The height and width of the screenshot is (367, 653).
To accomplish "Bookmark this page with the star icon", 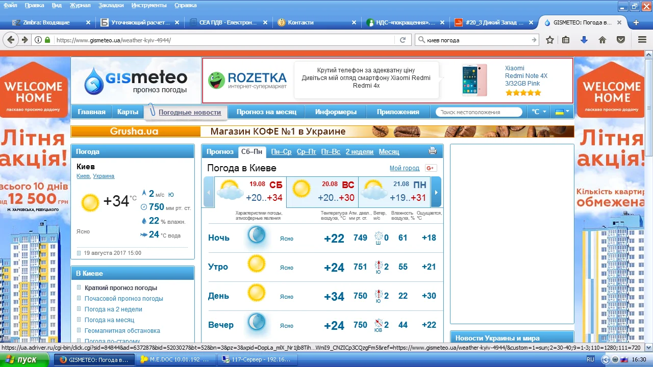I will [x=549, y=40].
